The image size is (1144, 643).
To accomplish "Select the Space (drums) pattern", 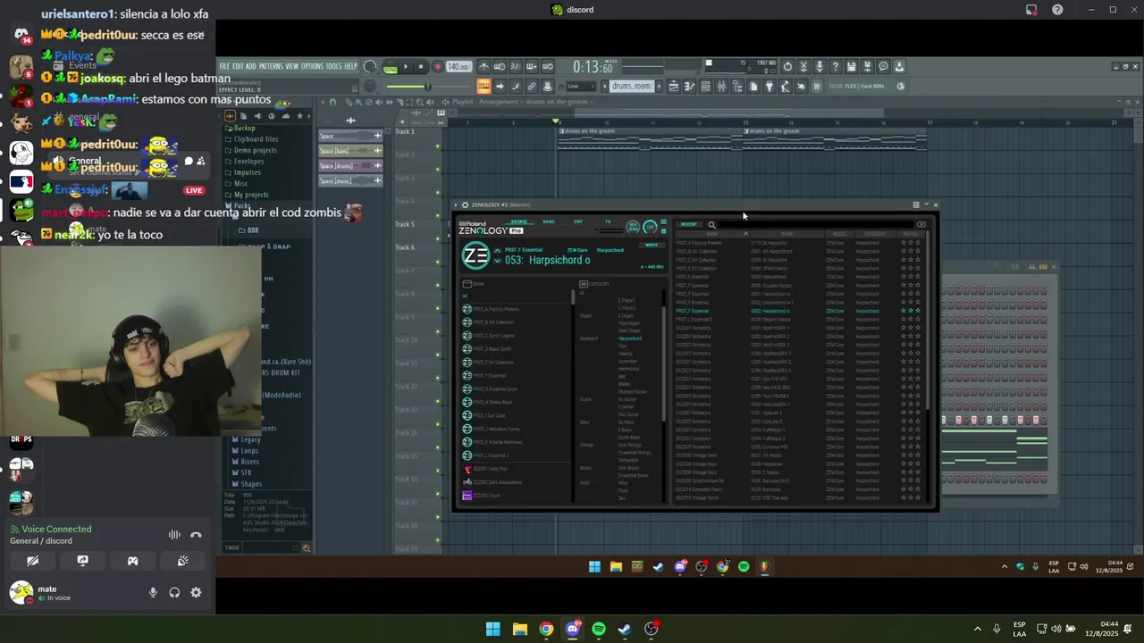I will coord(350,165).
